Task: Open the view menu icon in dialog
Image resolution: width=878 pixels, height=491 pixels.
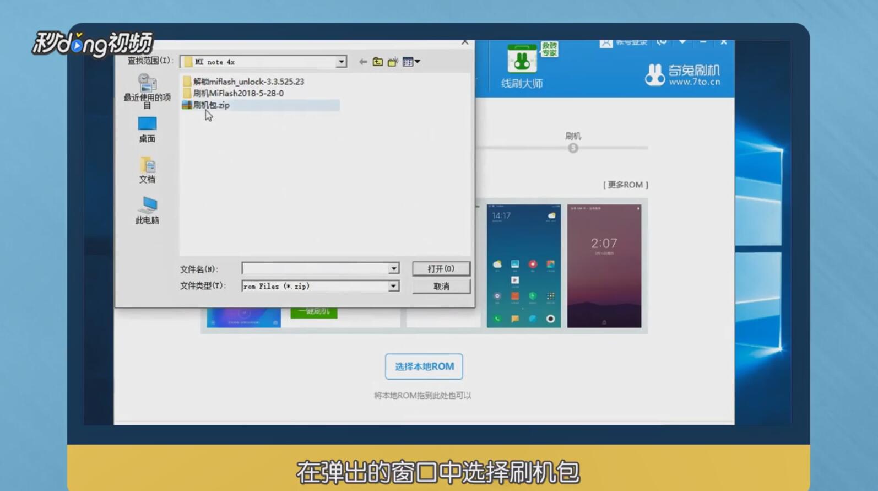Action: 411,62
